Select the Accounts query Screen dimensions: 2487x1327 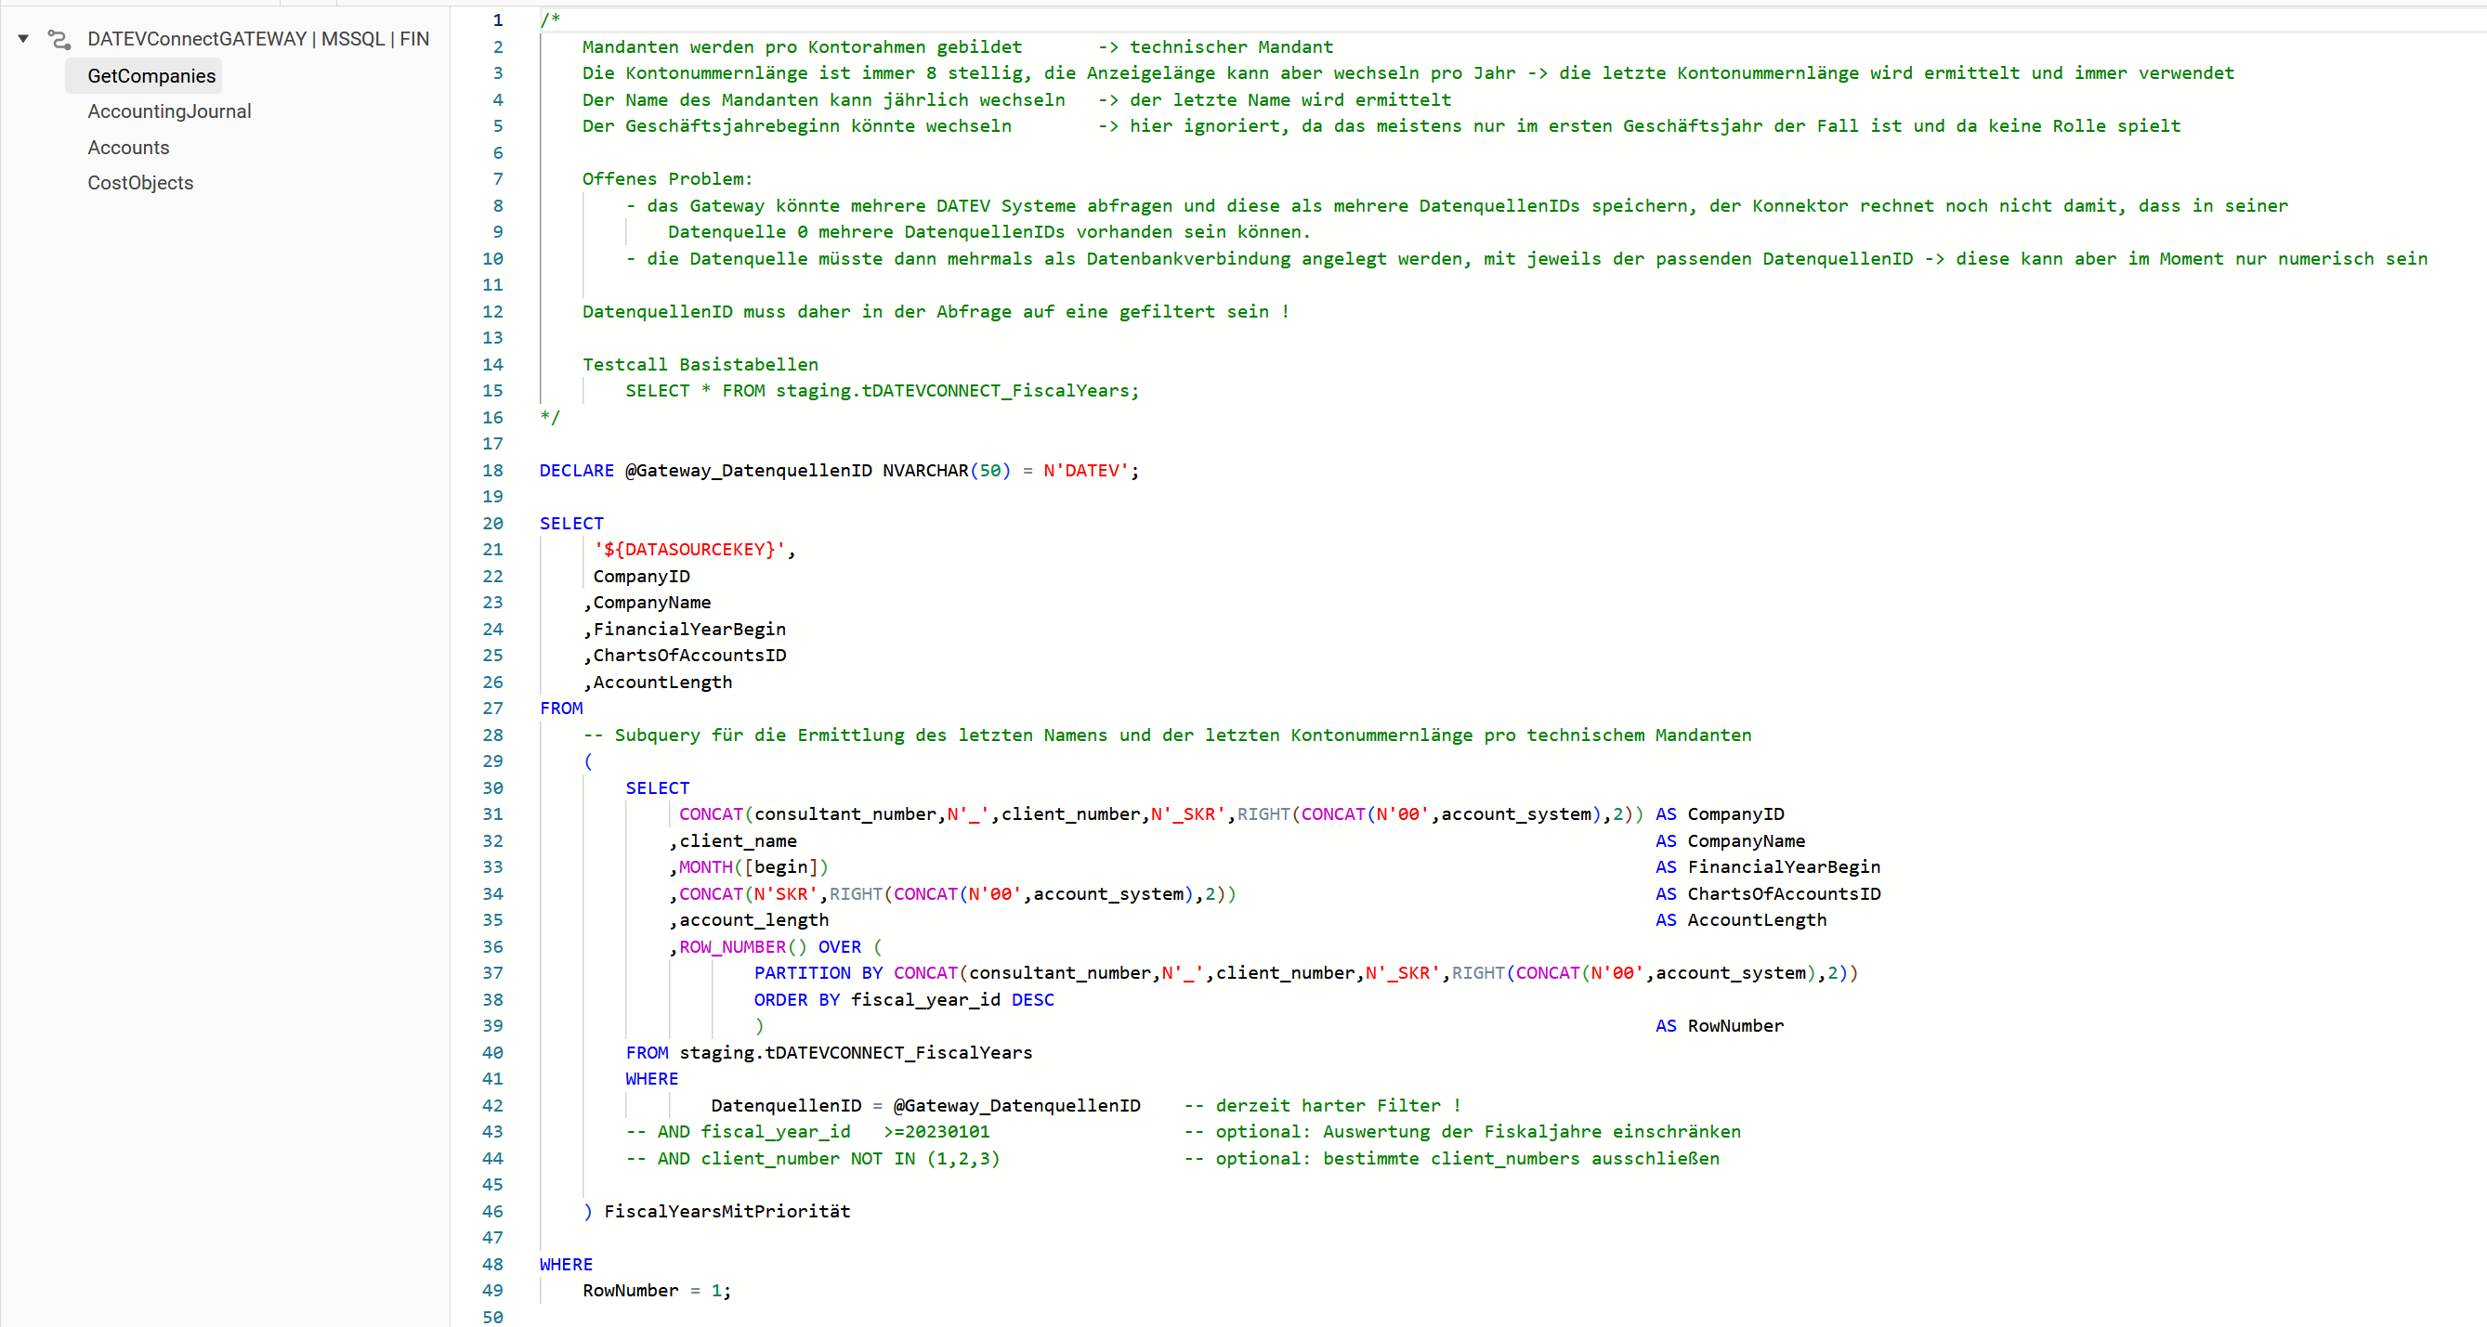128,147
